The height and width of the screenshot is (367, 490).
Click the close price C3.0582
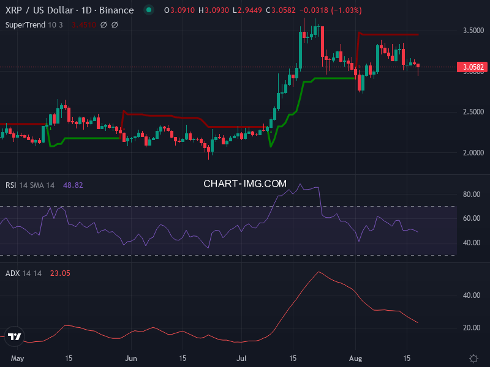click(281, 10)
